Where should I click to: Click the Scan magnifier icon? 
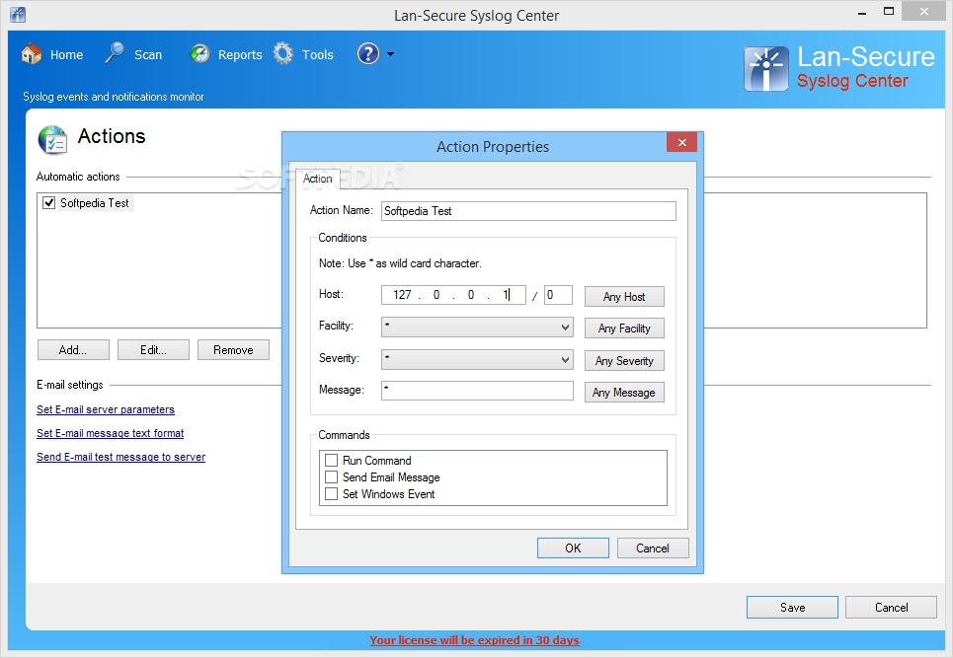pyautogui.click(x=115, y=53)
